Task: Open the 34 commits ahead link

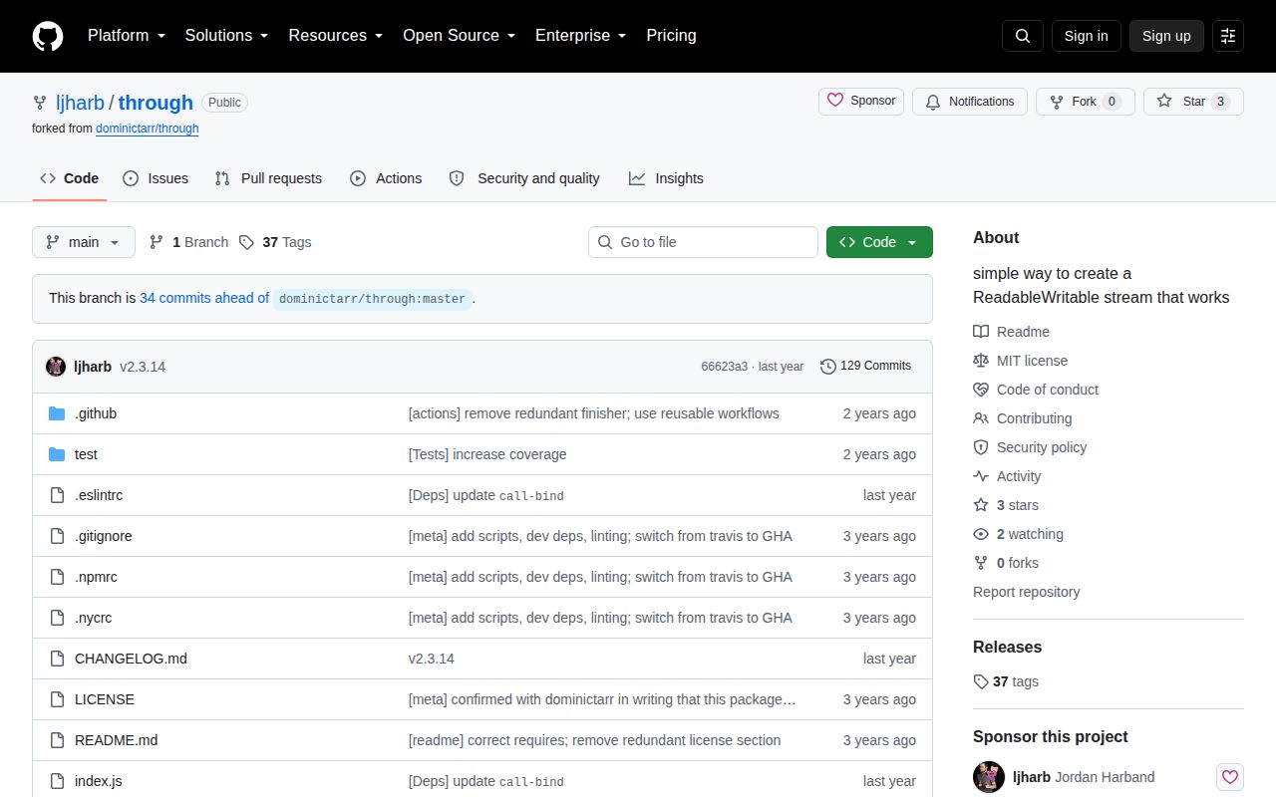Action: [x=204, y=298]
